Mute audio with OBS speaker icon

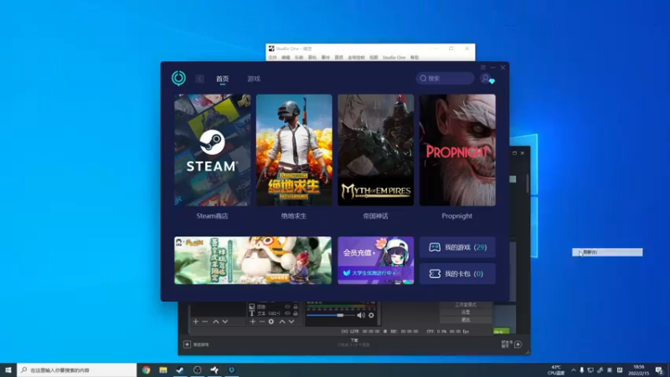361,316
